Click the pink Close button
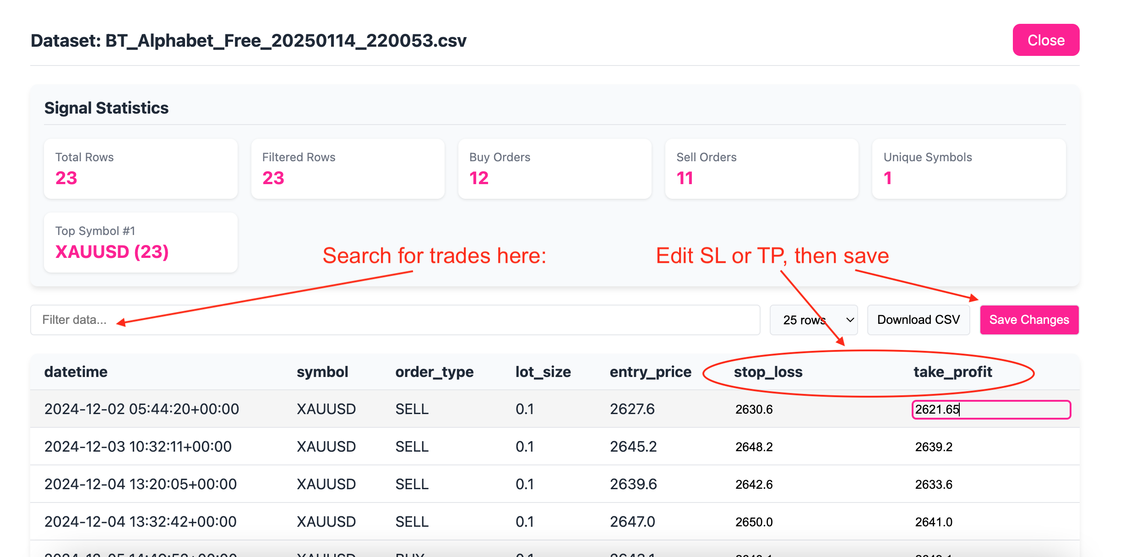Viewport: 1131px width, 557px height. 1045,40
